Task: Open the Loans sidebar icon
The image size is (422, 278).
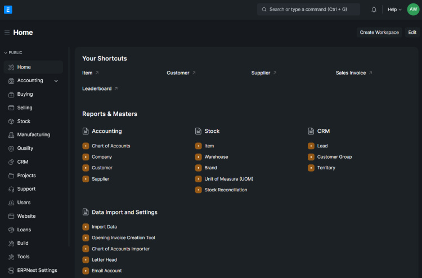Action: (x=11, y=230)
